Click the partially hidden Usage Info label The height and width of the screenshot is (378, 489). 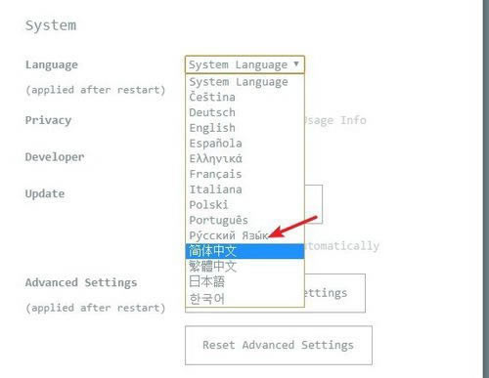tap(335, 120)
